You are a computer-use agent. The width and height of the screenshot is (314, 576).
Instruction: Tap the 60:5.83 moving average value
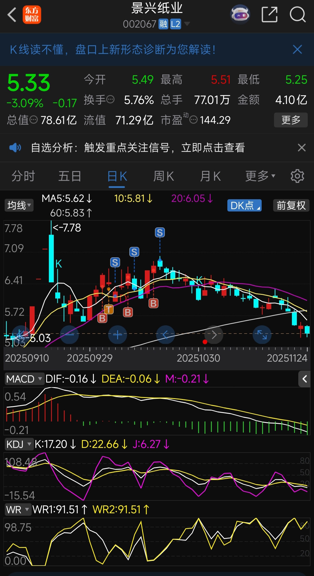(x=71, y=213)
